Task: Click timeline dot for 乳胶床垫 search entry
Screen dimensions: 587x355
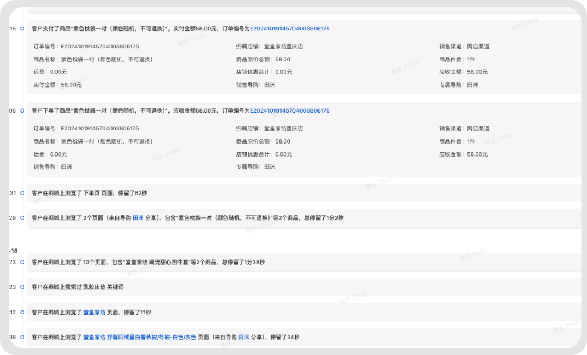Action: tap(22, 287)
